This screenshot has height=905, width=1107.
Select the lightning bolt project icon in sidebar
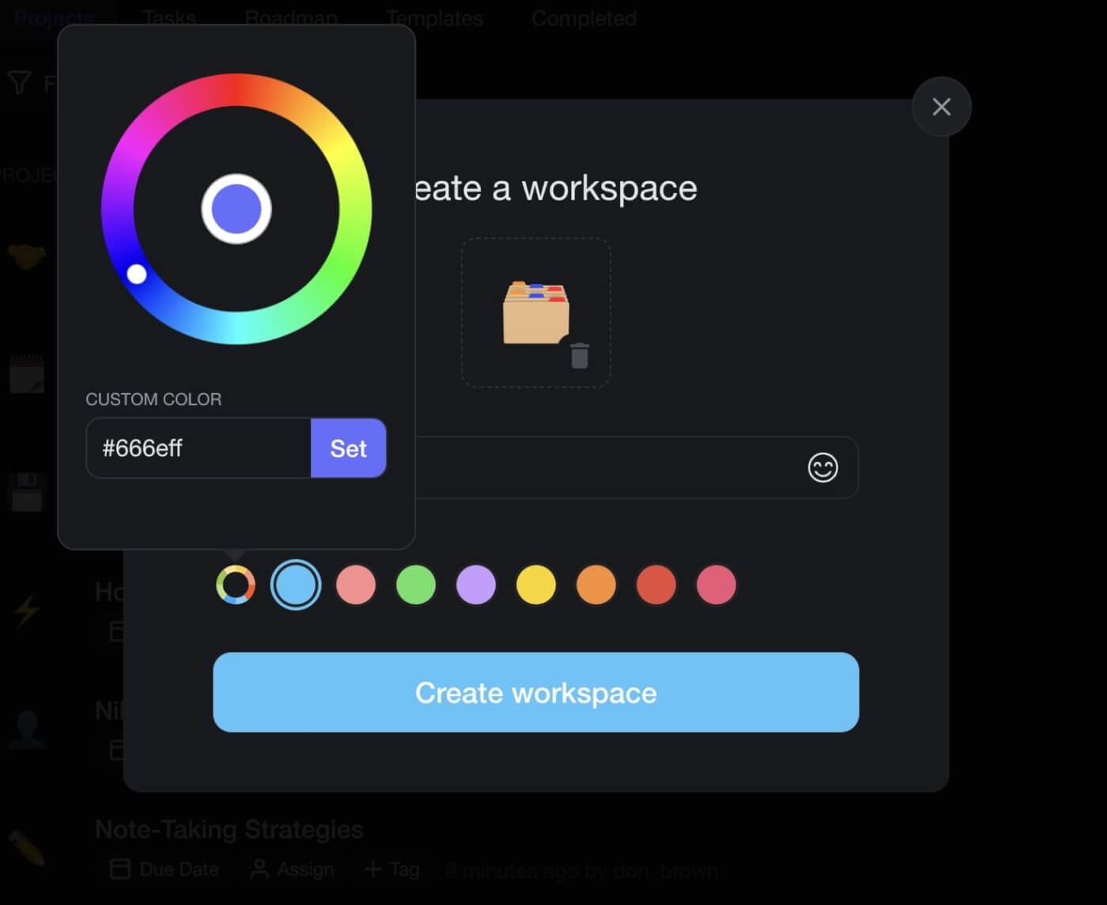26,609
